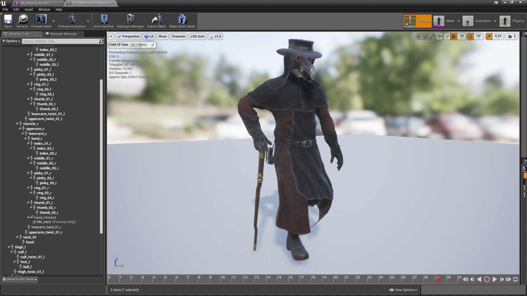Toggle grid snapping on or off

point(454,36)
